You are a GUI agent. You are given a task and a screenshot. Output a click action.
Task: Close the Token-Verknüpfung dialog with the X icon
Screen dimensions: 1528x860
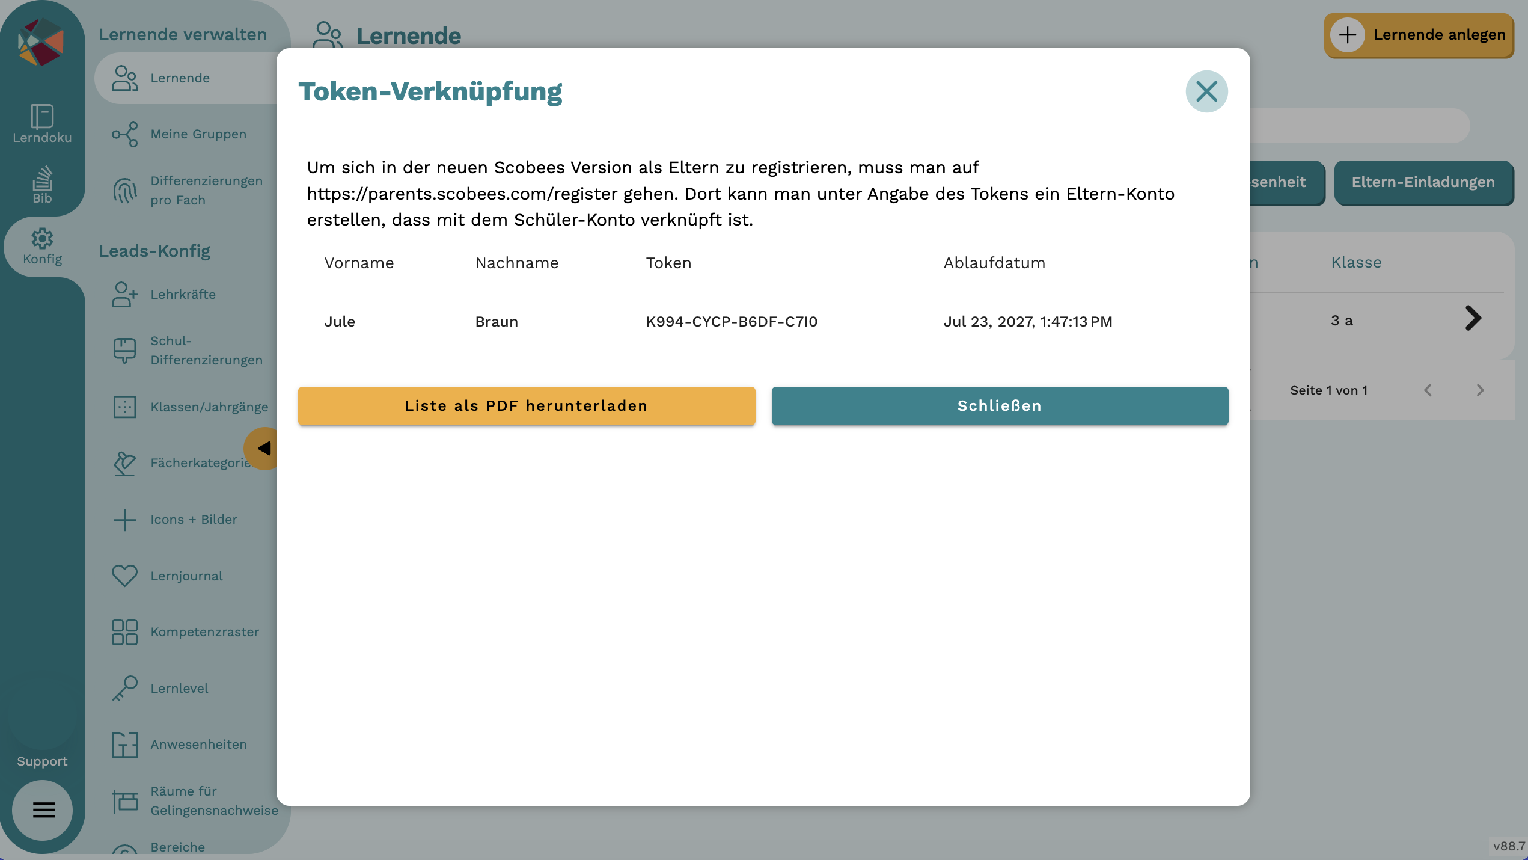click(x=1206, y=91)
